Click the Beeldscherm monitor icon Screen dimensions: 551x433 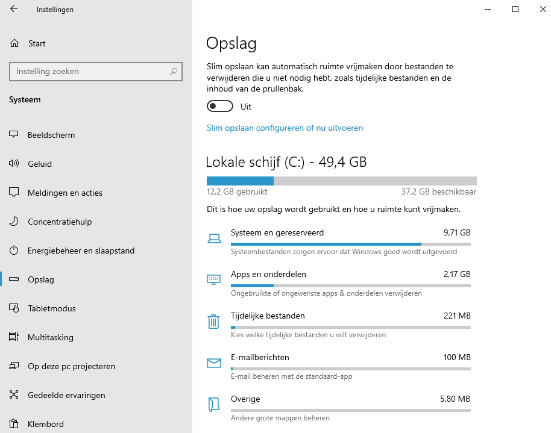pos(14,135)
